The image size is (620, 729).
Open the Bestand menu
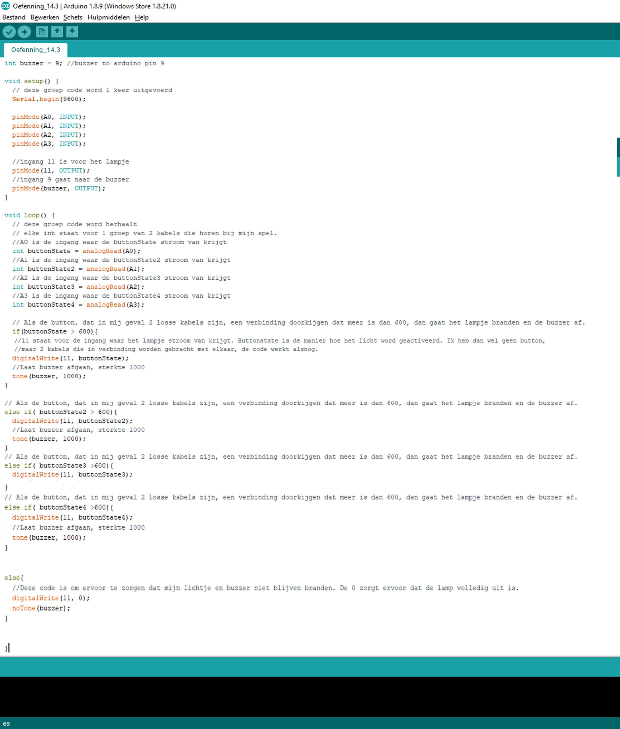point(14,17)
